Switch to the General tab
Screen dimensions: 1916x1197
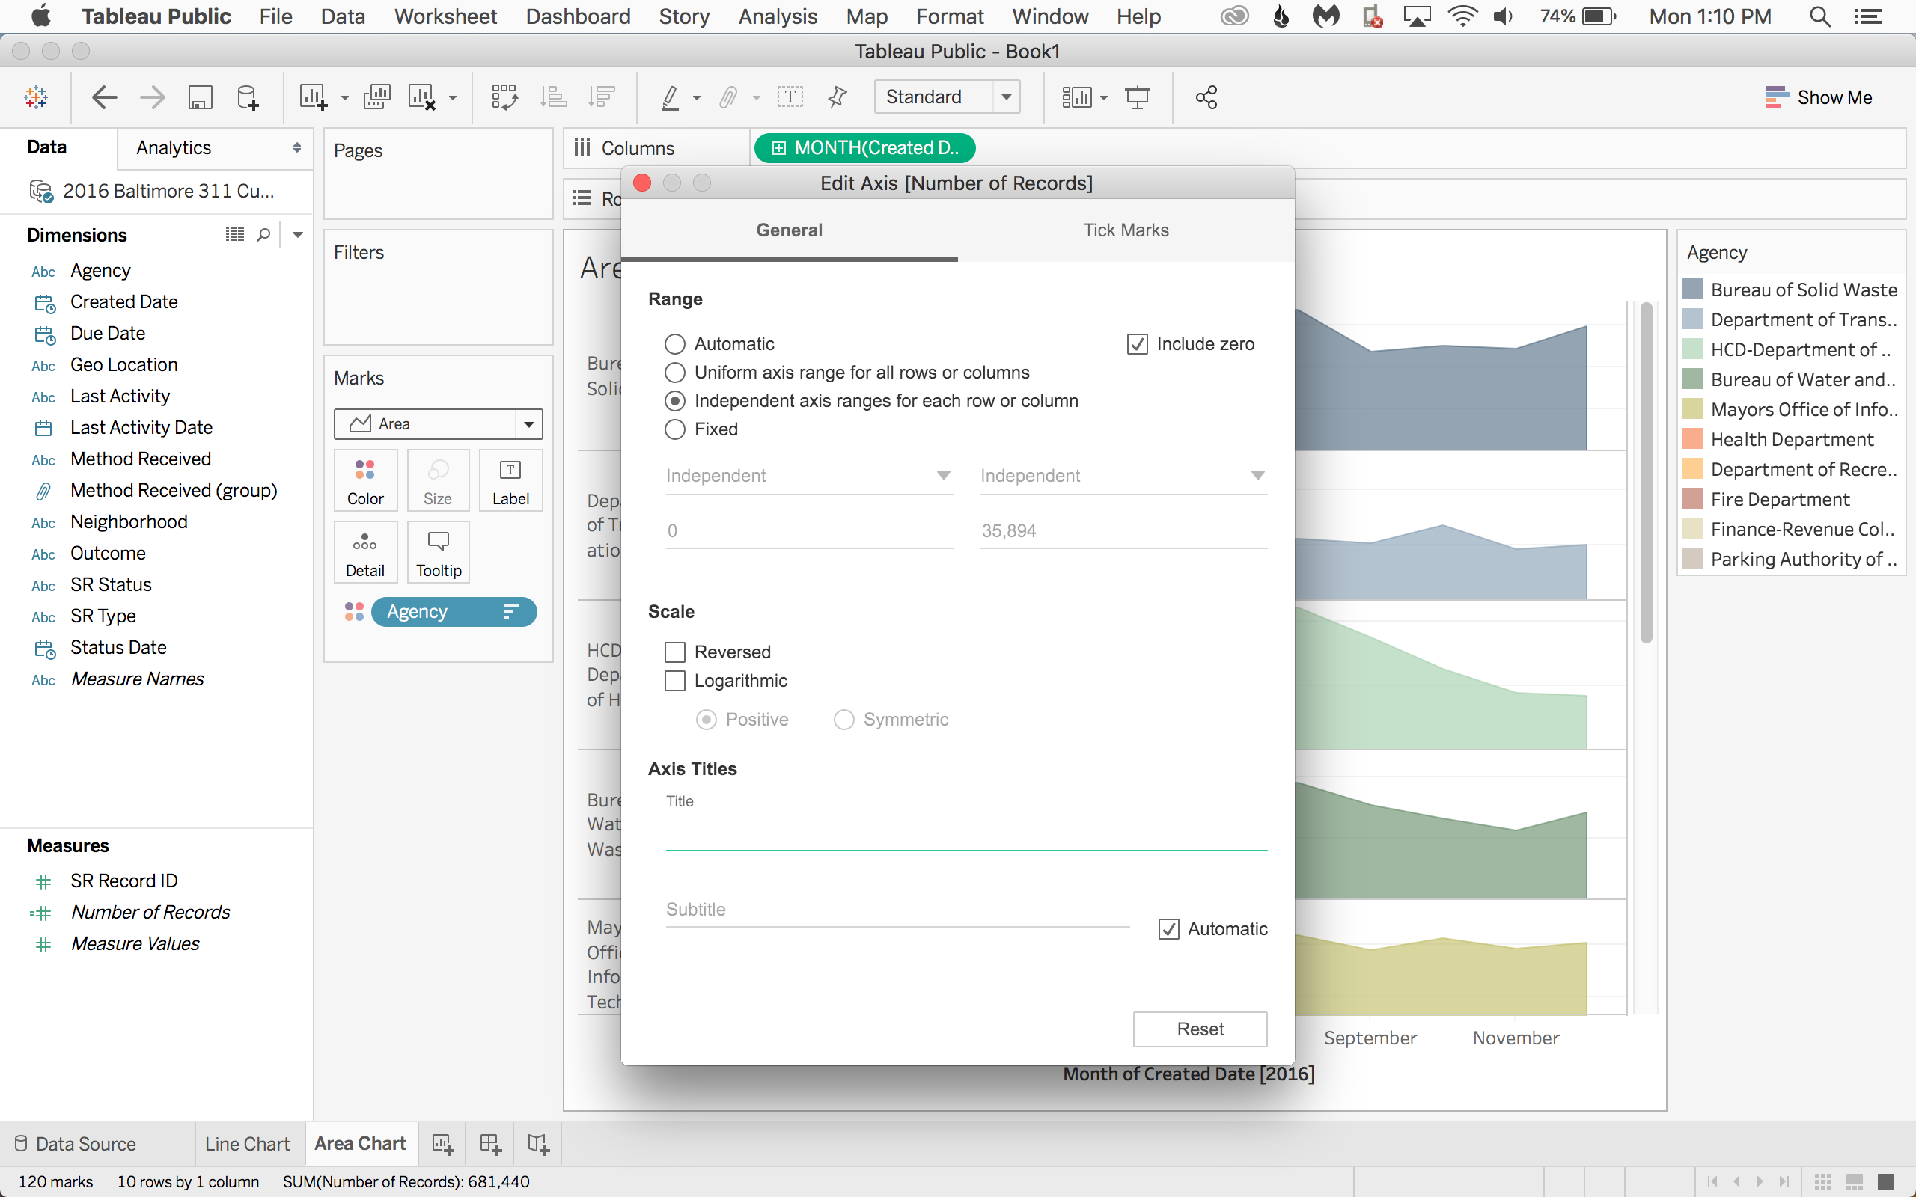790,230
